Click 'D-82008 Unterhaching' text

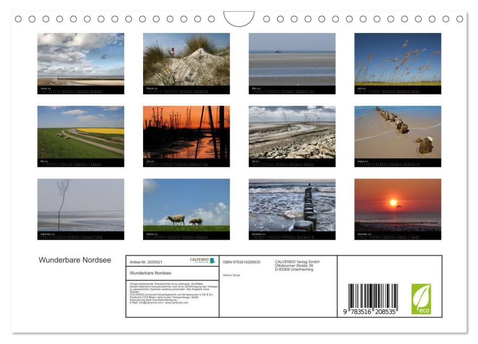[x=294, y=270]
